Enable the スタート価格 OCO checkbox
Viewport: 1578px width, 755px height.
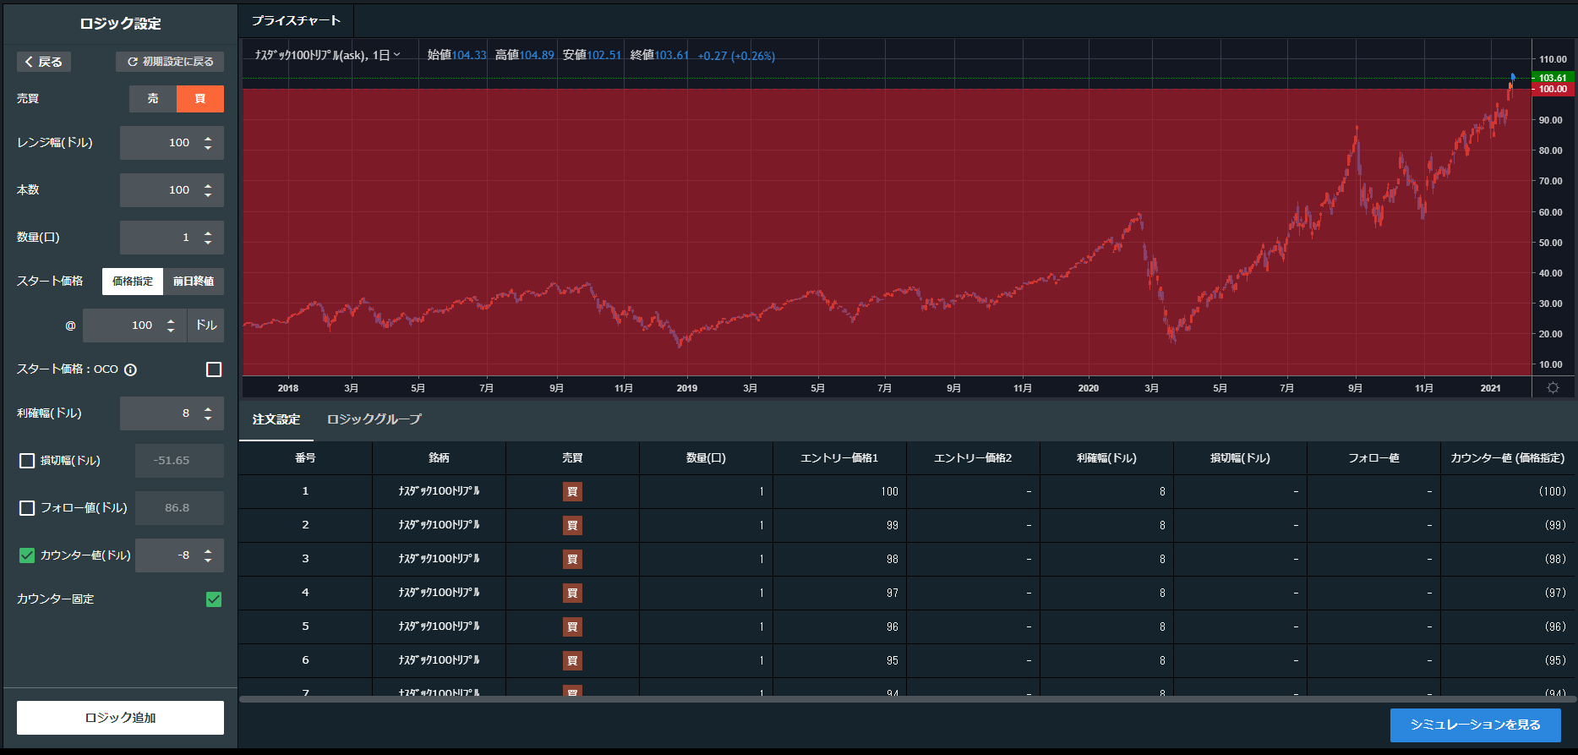click(214, 369)
